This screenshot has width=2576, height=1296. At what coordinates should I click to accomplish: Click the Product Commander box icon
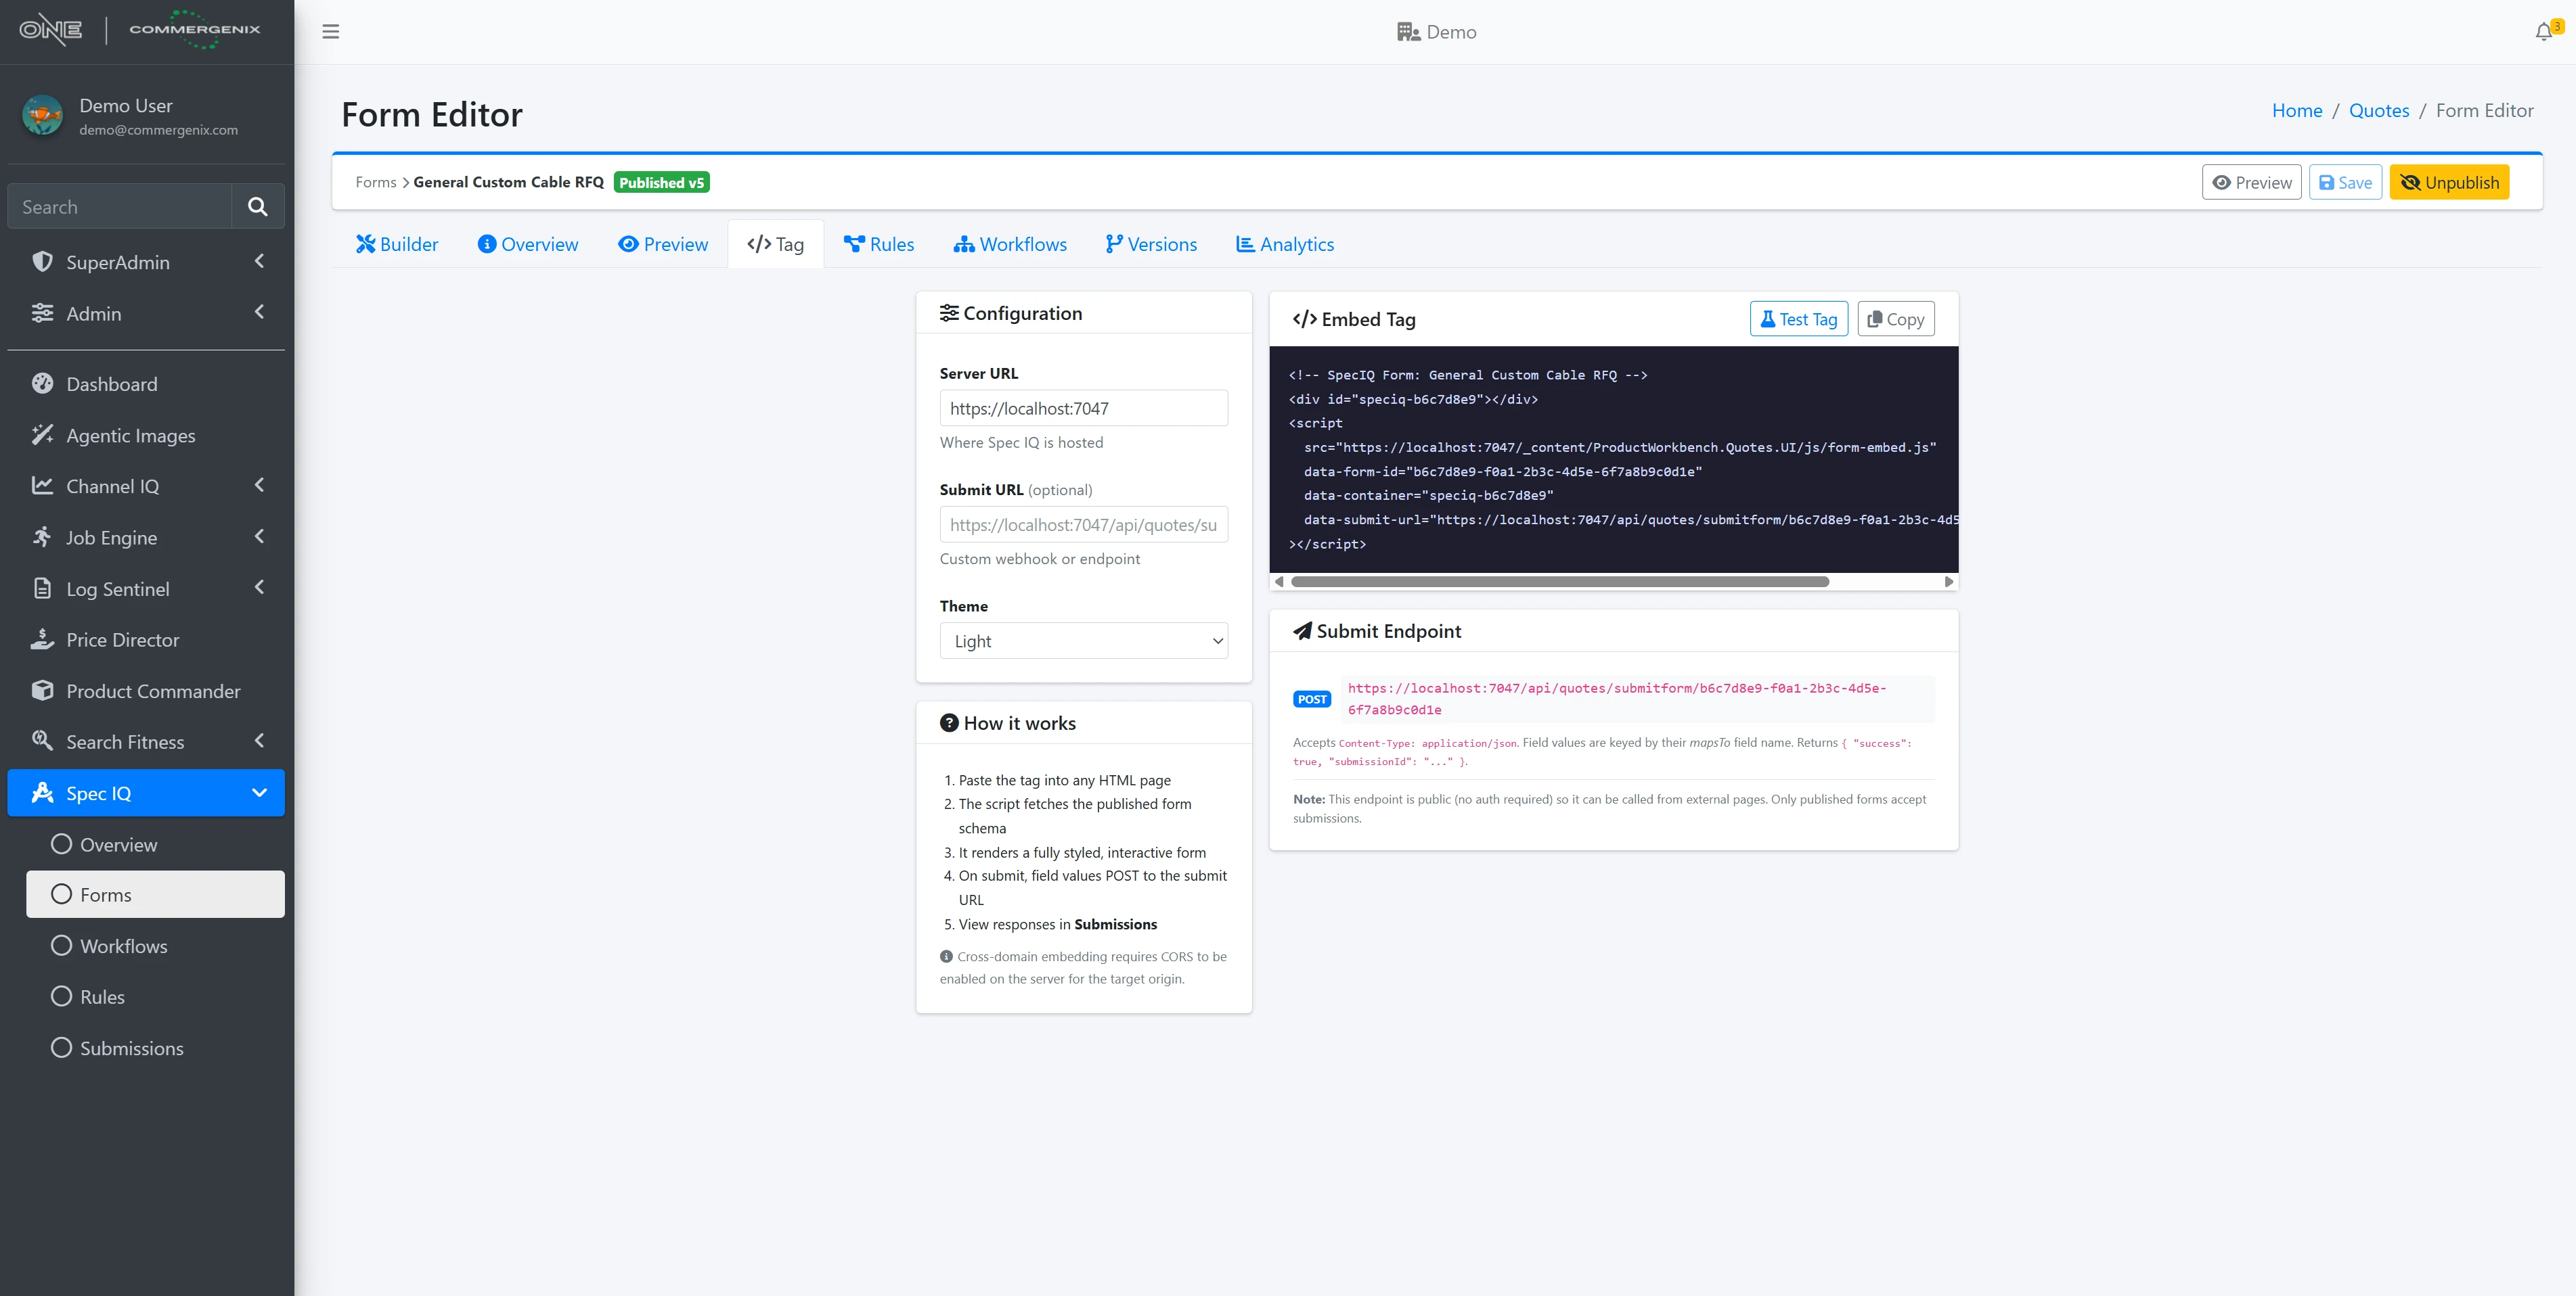42,691
